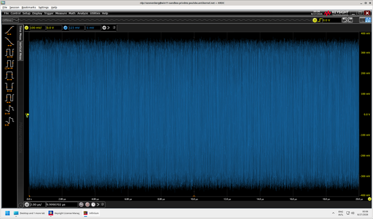Open the Utilities menu

click(x=95, y=13)
